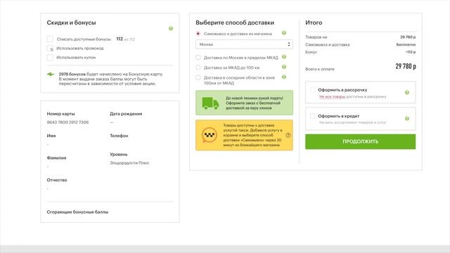Click the Эльдорадости Плюс level text
This screenshot has width=450, height=253.
[x=129, y=162]
